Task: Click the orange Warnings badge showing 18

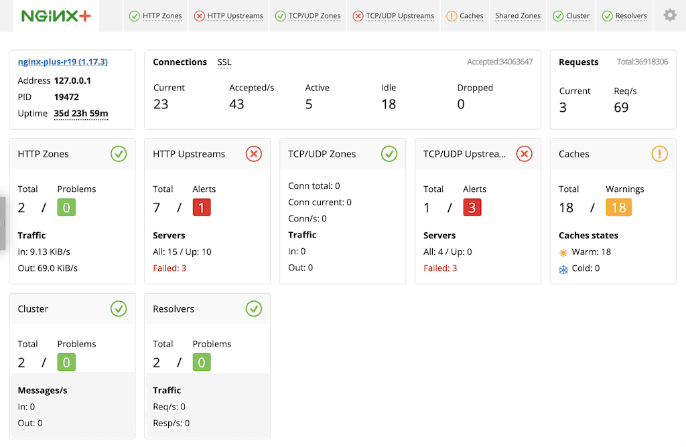Action: point(619,207)
